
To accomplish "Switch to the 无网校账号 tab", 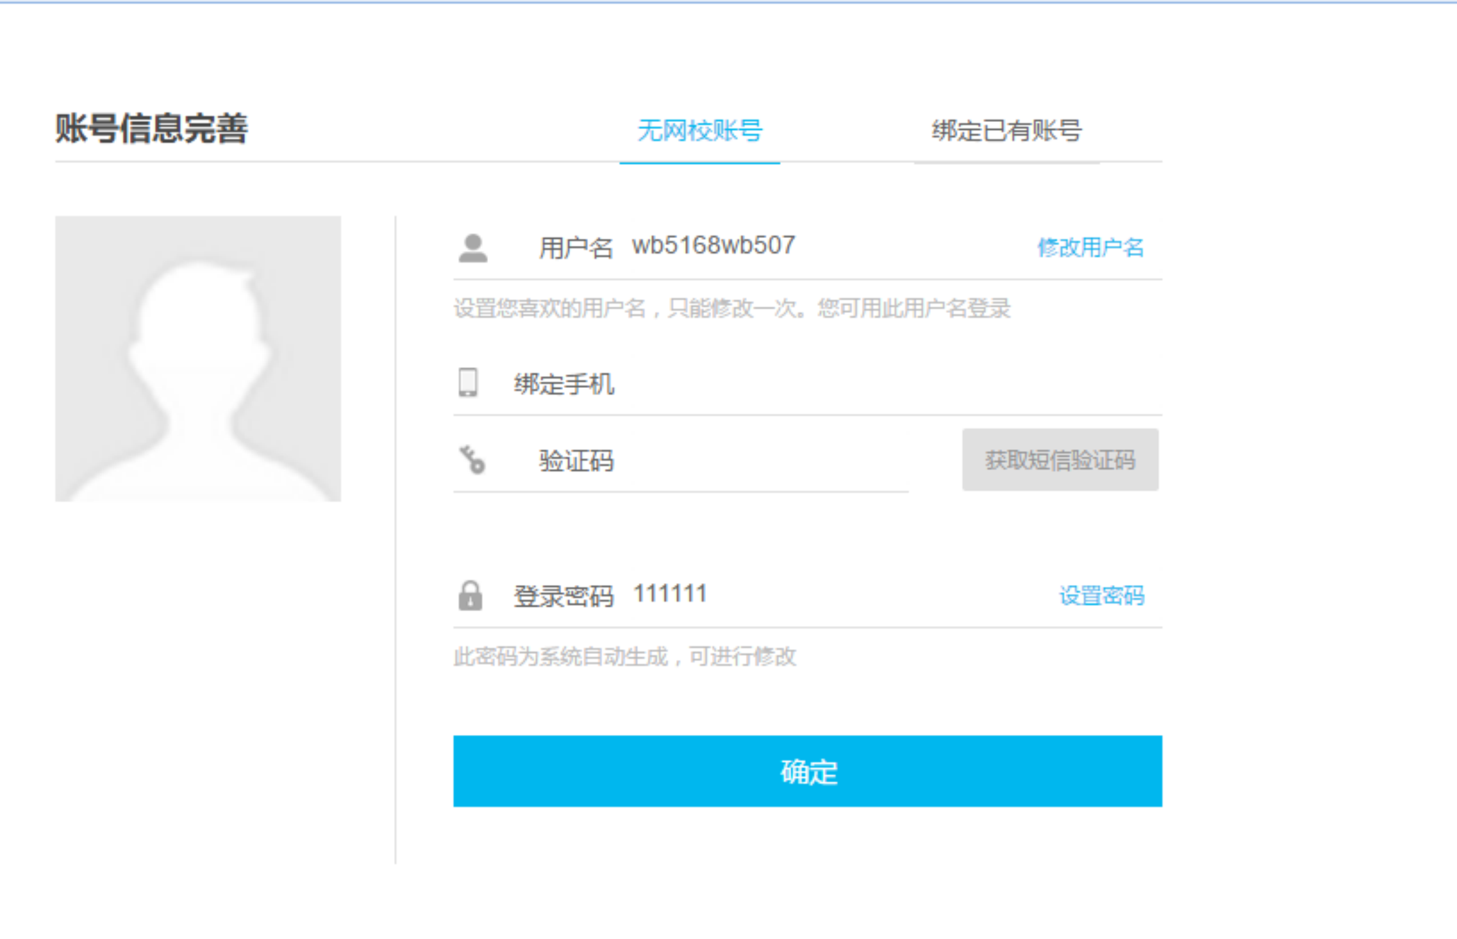I will click(x=699, y=131).
